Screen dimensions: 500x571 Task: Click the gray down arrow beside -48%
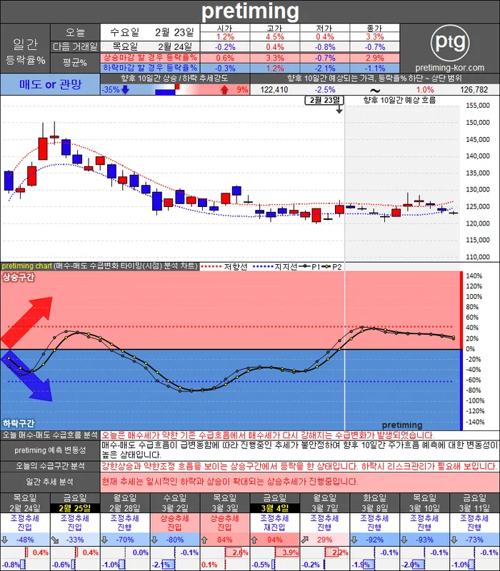point(6,540)
